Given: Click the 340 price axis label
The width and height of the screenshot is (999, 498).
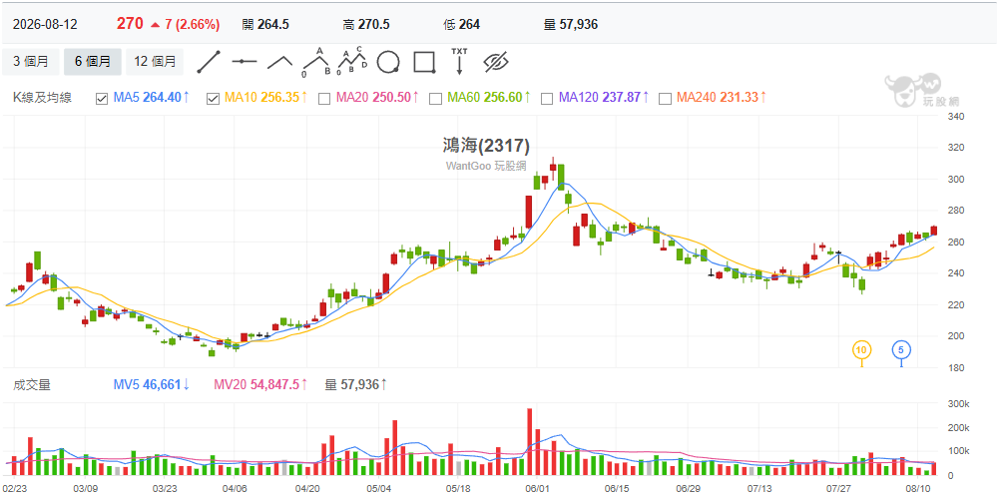Looking at the screenshot, I should tap(958, 117).
